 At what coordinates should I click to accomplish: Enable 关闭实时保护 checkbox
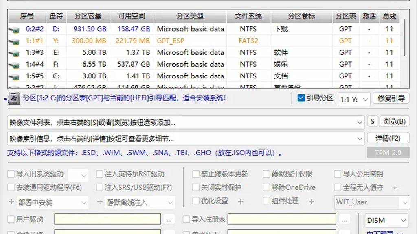click(x=196, y=187)
